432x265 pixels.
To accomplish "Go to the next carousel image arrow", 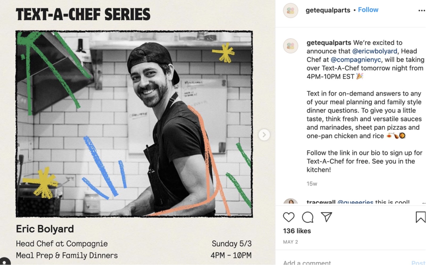I will [264, 135].
